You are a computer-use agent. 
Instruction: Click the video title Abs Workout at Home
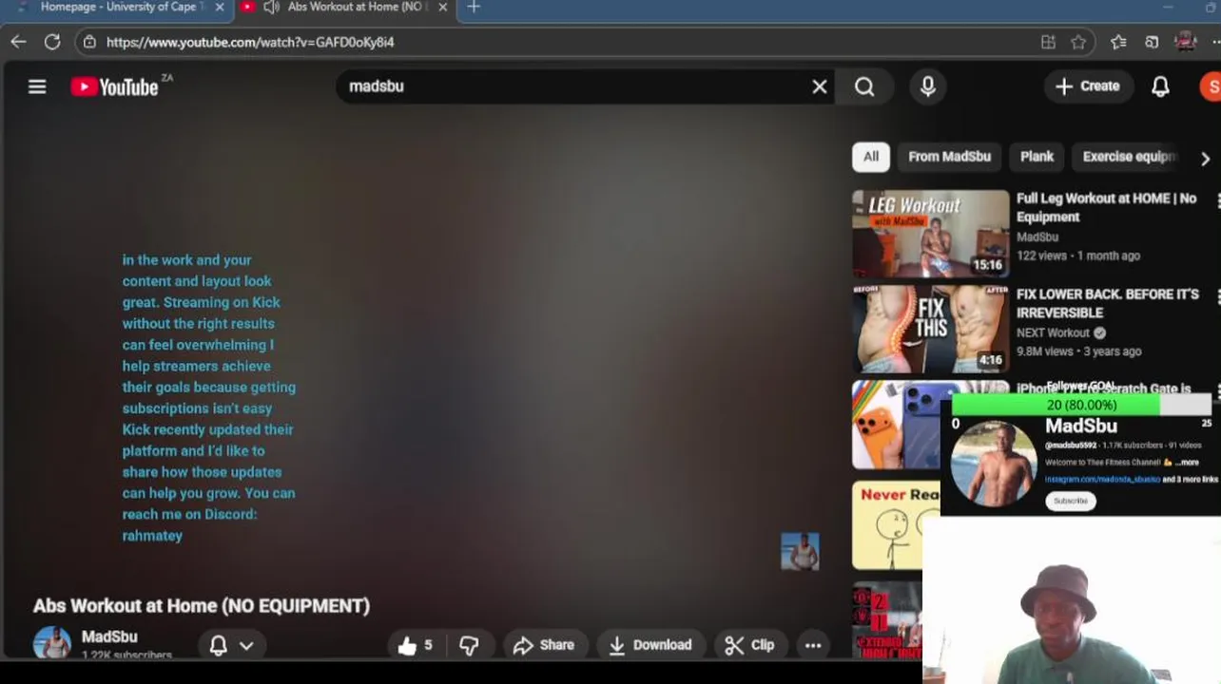202,605
